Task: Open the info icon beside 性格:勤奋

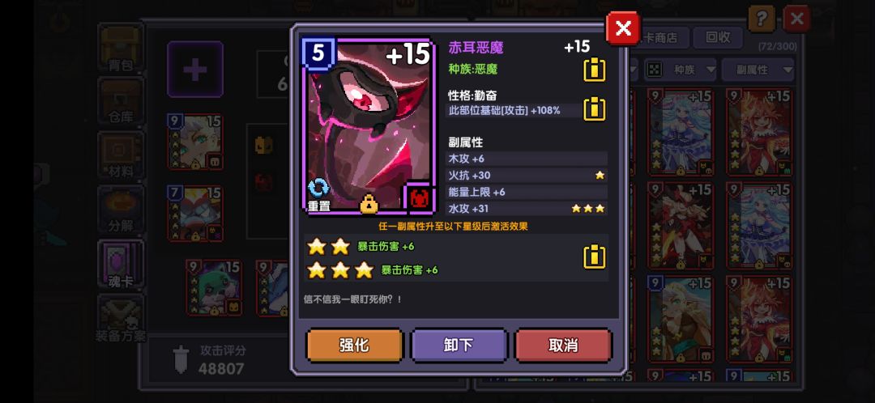Action: pos(595,108)
